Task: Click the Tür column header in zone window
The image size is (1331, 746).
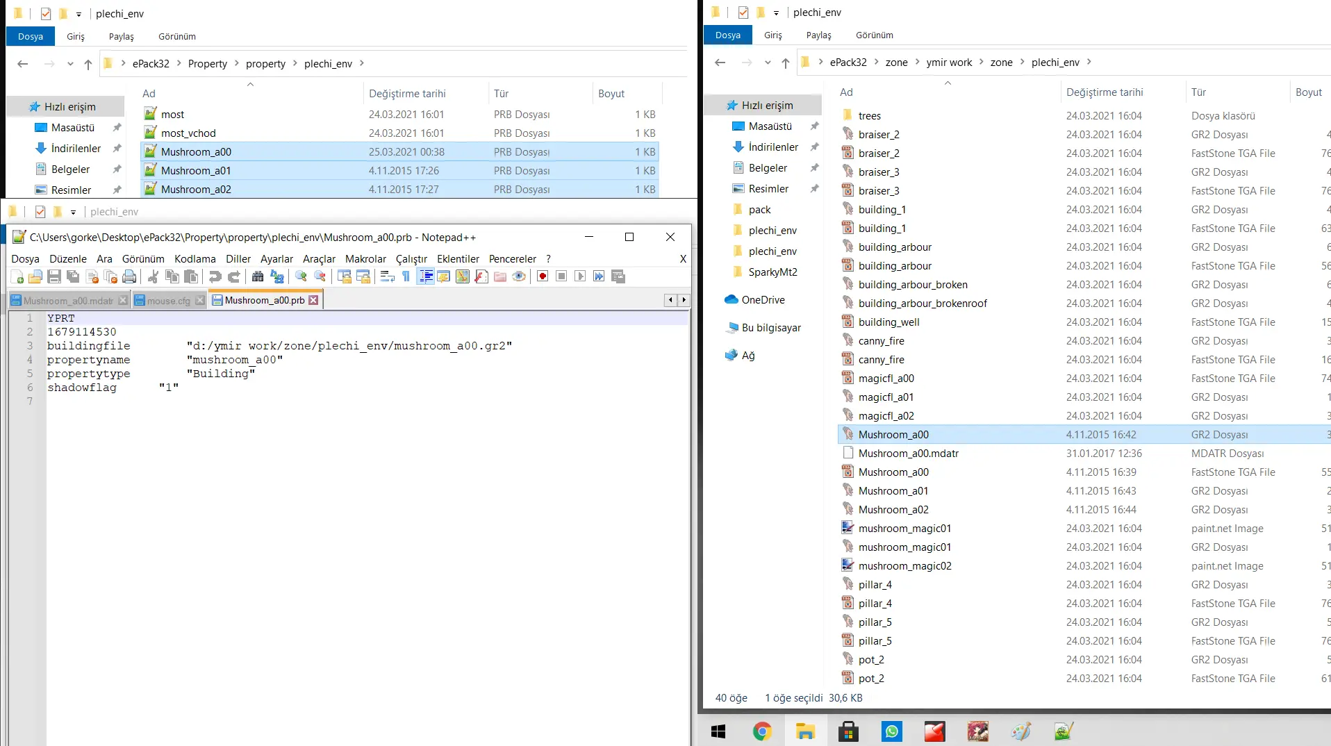Action: point(1199,92)
